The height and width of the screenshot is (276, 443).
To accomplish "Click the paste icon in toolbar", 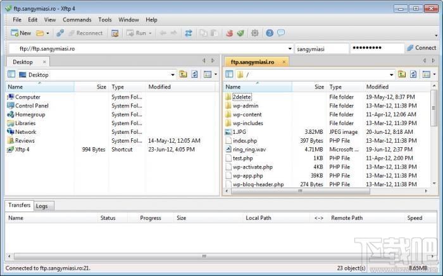I will [214, 33].
